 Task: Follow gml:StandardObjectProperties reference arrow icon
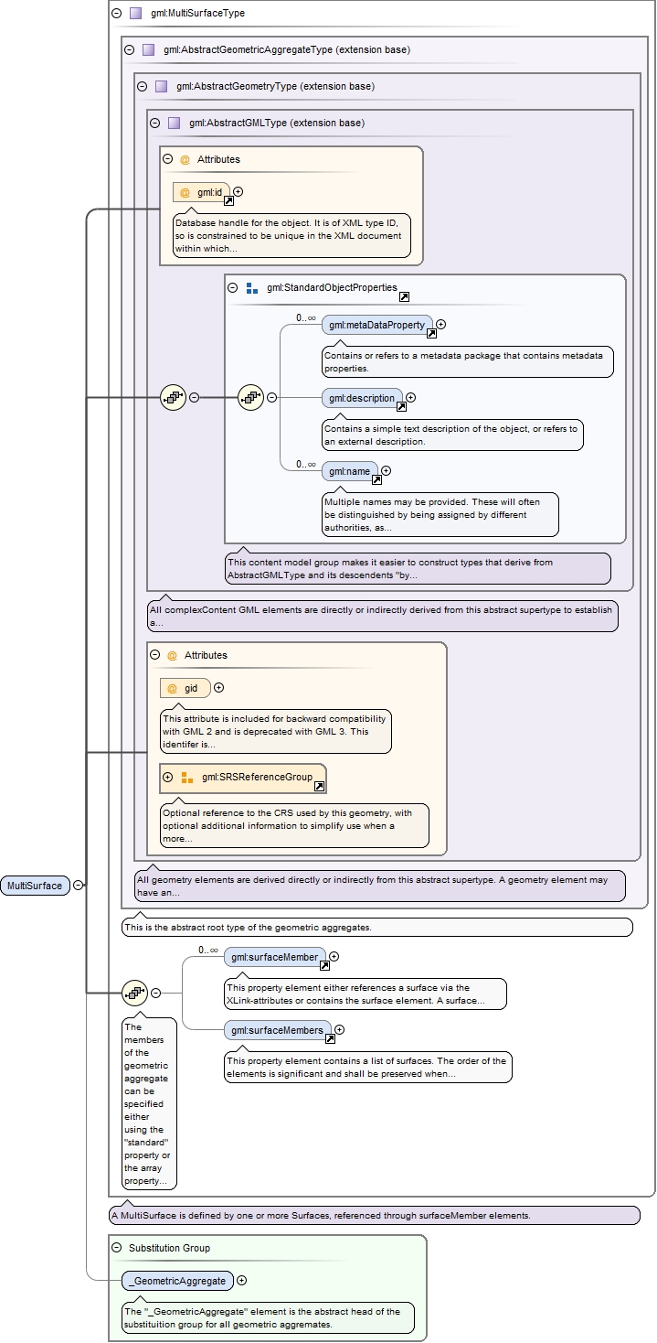pos(404,296)
